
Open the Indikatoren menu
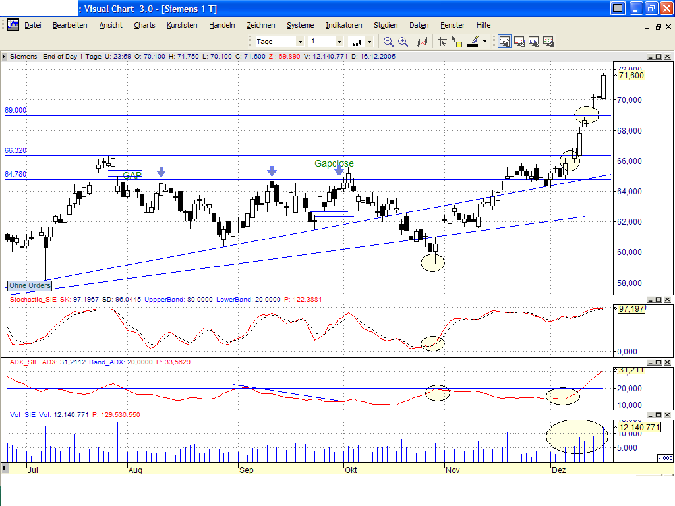point(343,25)
